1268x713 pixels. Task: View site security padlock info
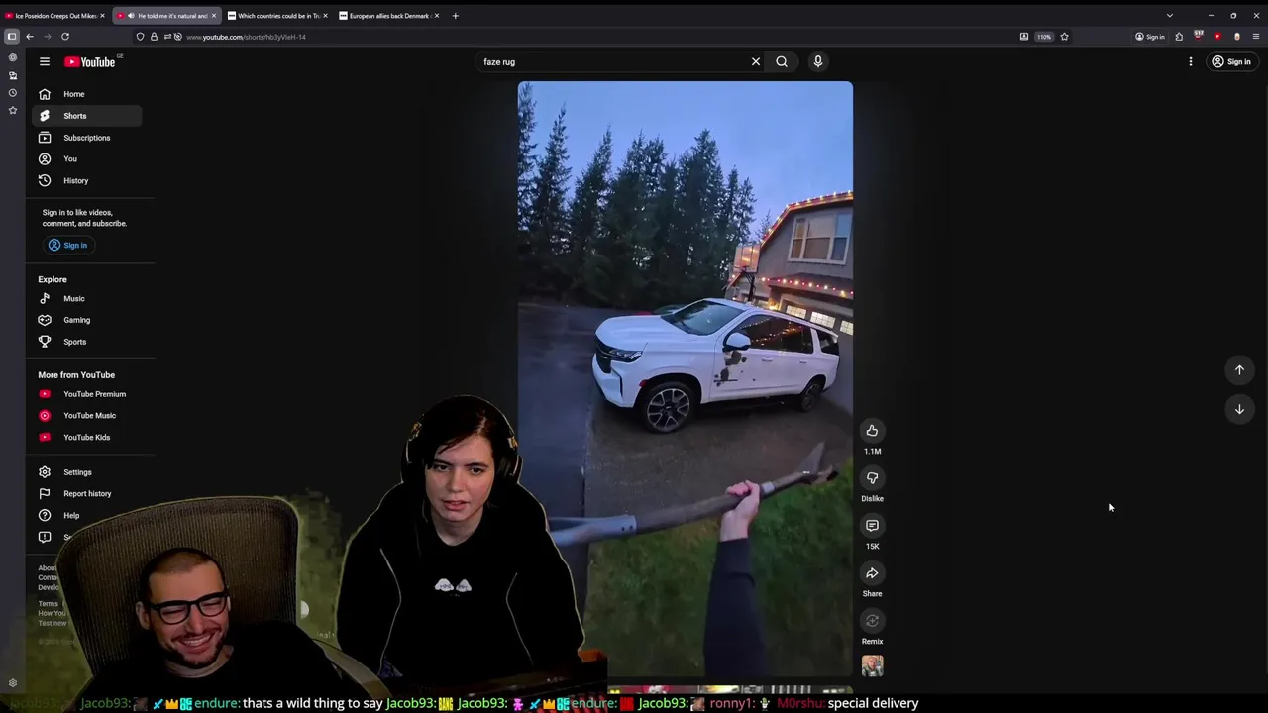154,37
